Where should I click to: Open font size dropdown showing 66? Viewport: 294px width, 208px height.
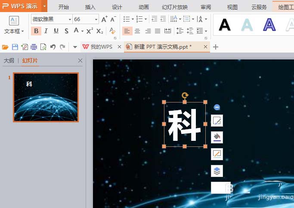click(96, 19)
